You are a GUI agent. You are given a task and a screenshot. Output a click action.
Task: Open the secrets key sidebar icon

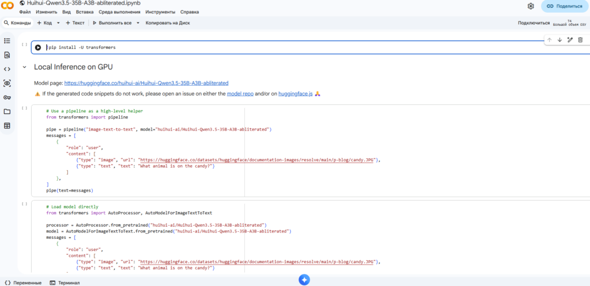(x=7, y=97)
